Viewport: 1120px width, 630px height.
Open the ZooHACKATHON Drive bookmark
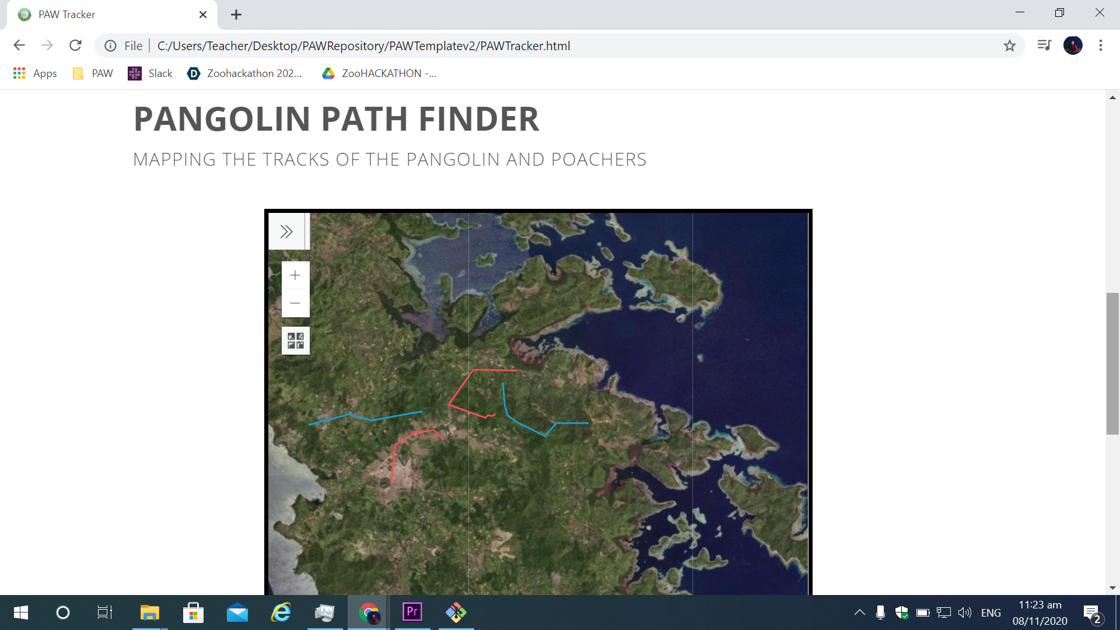point(379,73)
